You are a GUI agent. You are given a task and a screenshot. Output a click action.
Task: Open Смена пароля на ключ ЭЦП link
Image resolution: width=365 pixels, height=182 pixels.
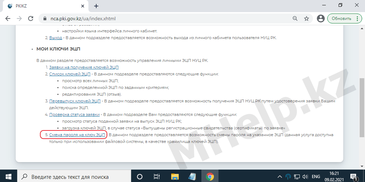pyautogui.click(x=77, y=135)
